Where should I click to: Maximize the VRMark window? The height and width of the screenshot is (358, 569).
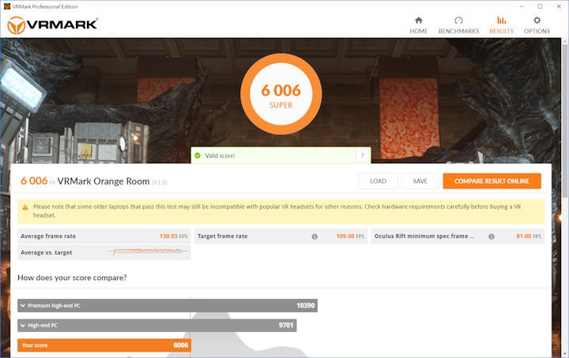pos(540,6)
